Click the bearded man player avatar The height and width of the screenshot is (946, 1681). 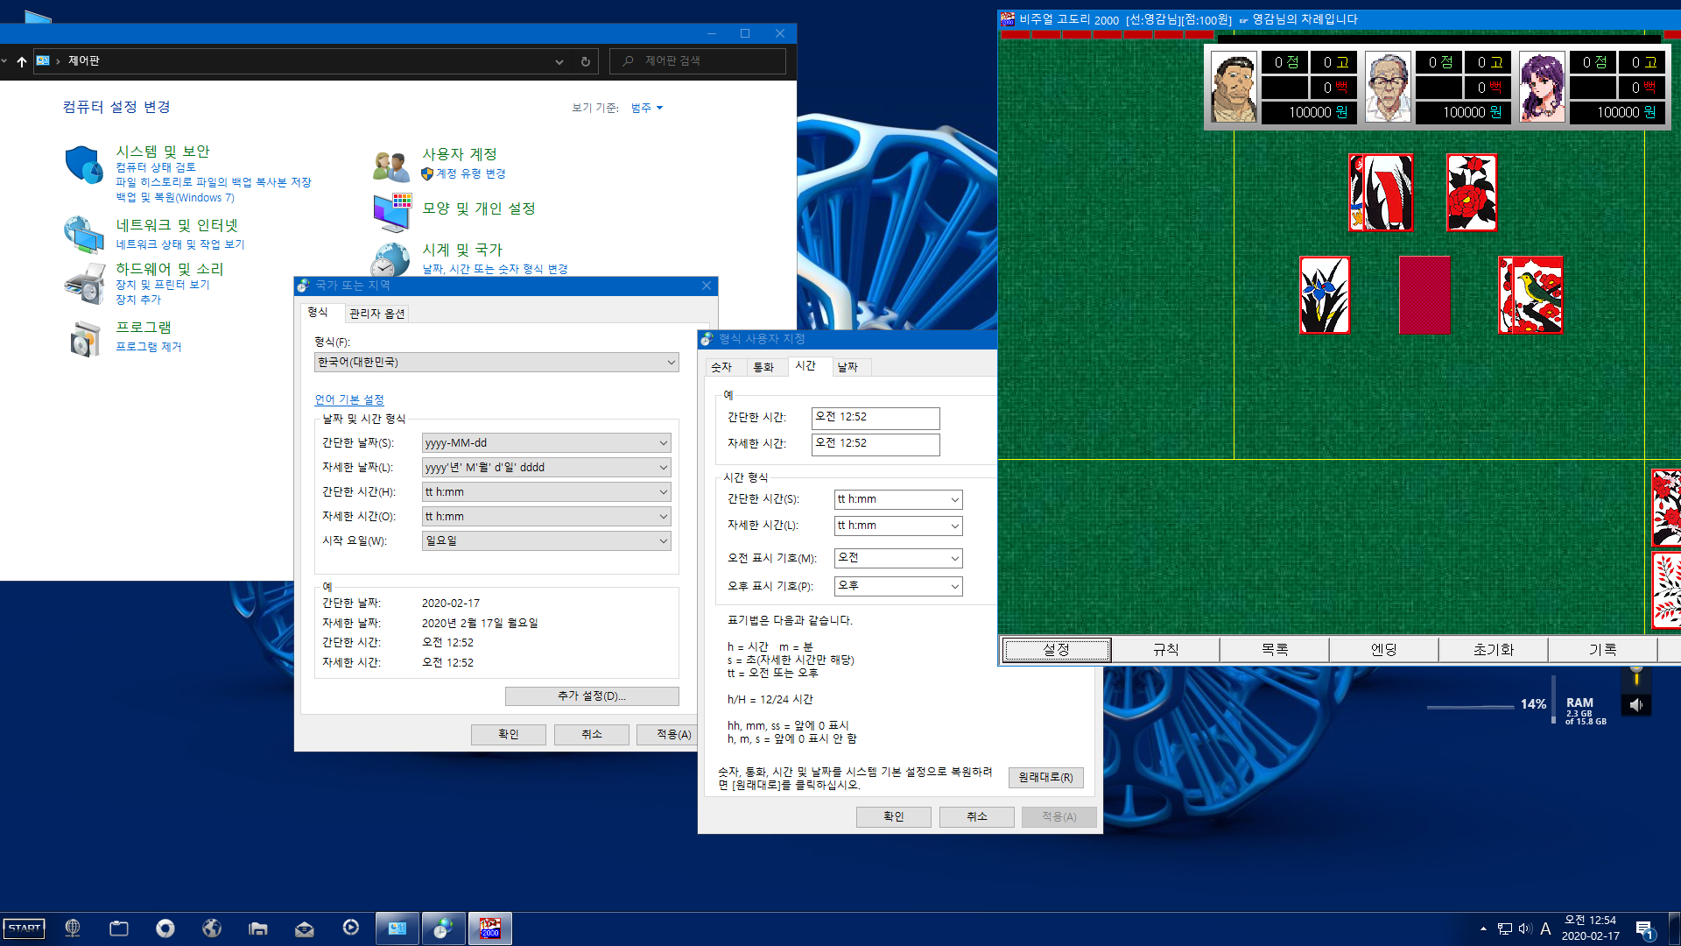point(1234,88)
